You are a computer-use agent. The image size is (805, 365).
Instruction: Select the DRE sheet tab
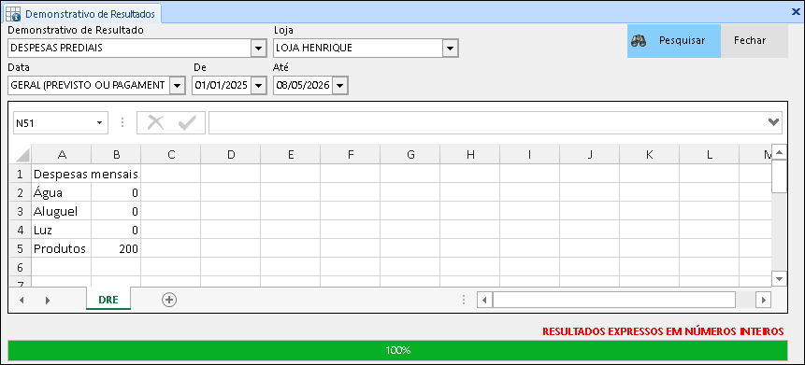[x=108, y=300]
